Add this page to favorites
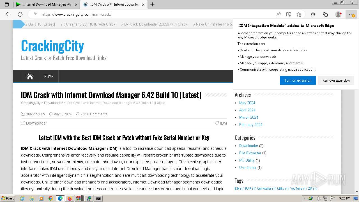359x202 pixels. pyautogui.click(x=299, y=14)
